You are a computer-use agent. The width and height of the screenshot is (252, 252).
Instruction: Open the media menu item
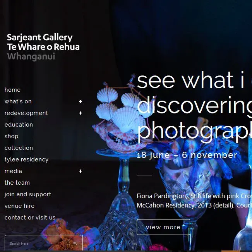tap(13, 171)
